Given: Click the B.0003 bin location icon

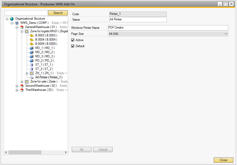Looking at the screenshot, I should tap(32, 36).
